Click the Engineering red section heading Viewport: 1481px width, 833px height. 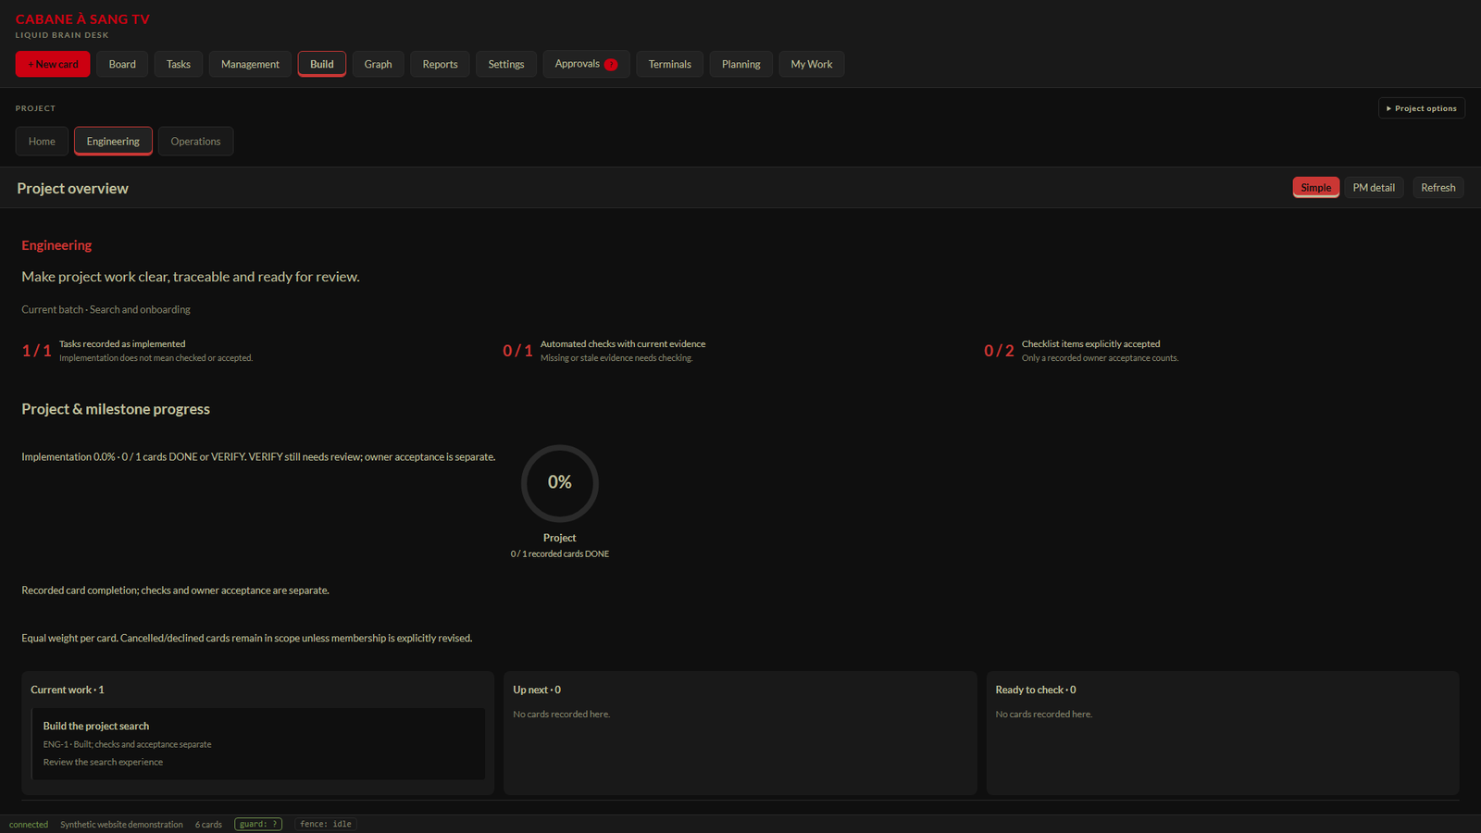56,245
